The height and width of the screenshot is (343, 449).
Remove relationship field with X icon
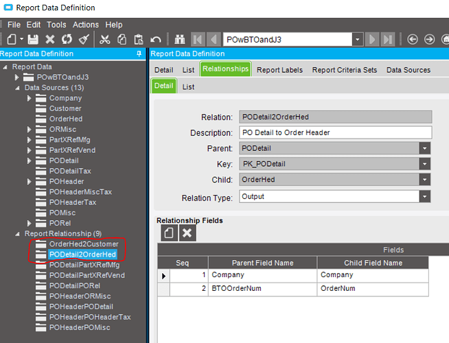tap(186, 233)
